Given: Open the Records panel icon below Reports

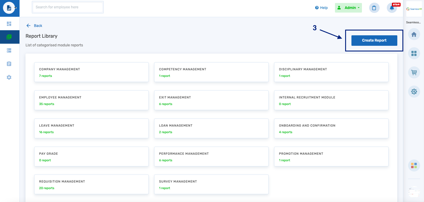Looking at the screenshot, I should click(9, 50).
